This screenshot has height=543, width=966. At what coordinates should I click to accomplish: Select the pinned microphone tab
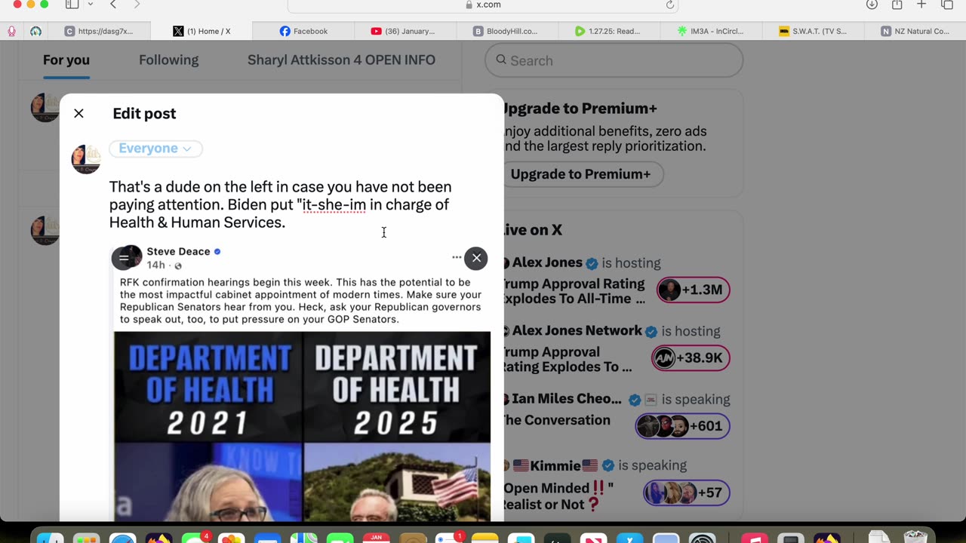(x=11, y=31)
